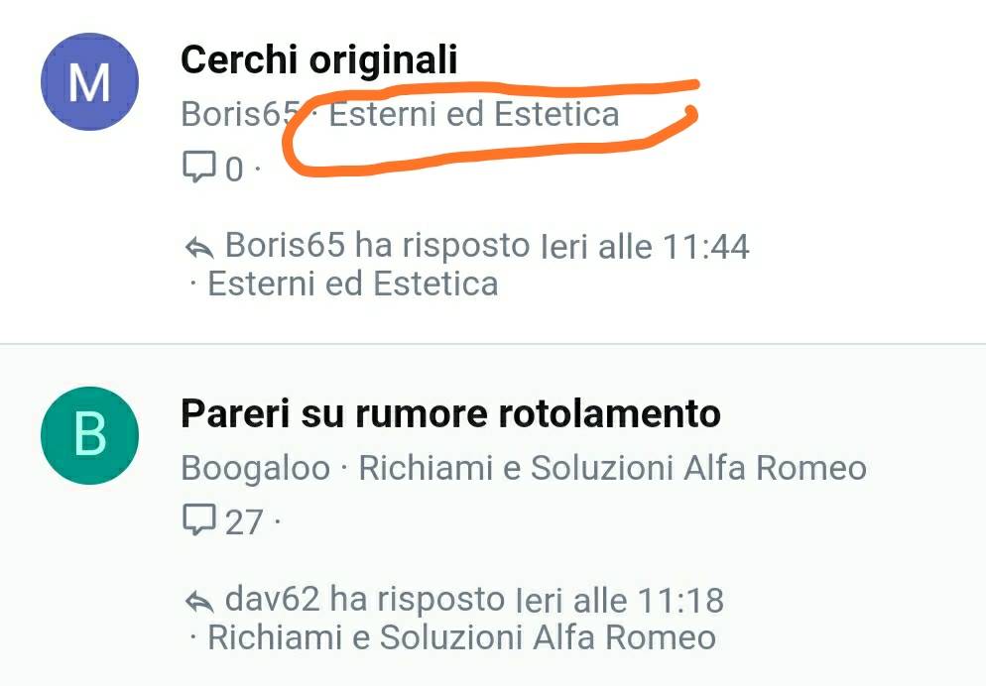Viewport: 986px width, 686px height.
Task: Open Esterni ed Estetica category beside Boris65
Action: click(x=474, y=114)
